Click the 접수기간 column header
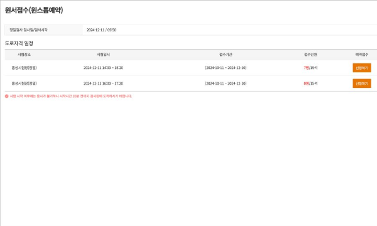Viewport: 377px width, 226px height. pos(226,55)
